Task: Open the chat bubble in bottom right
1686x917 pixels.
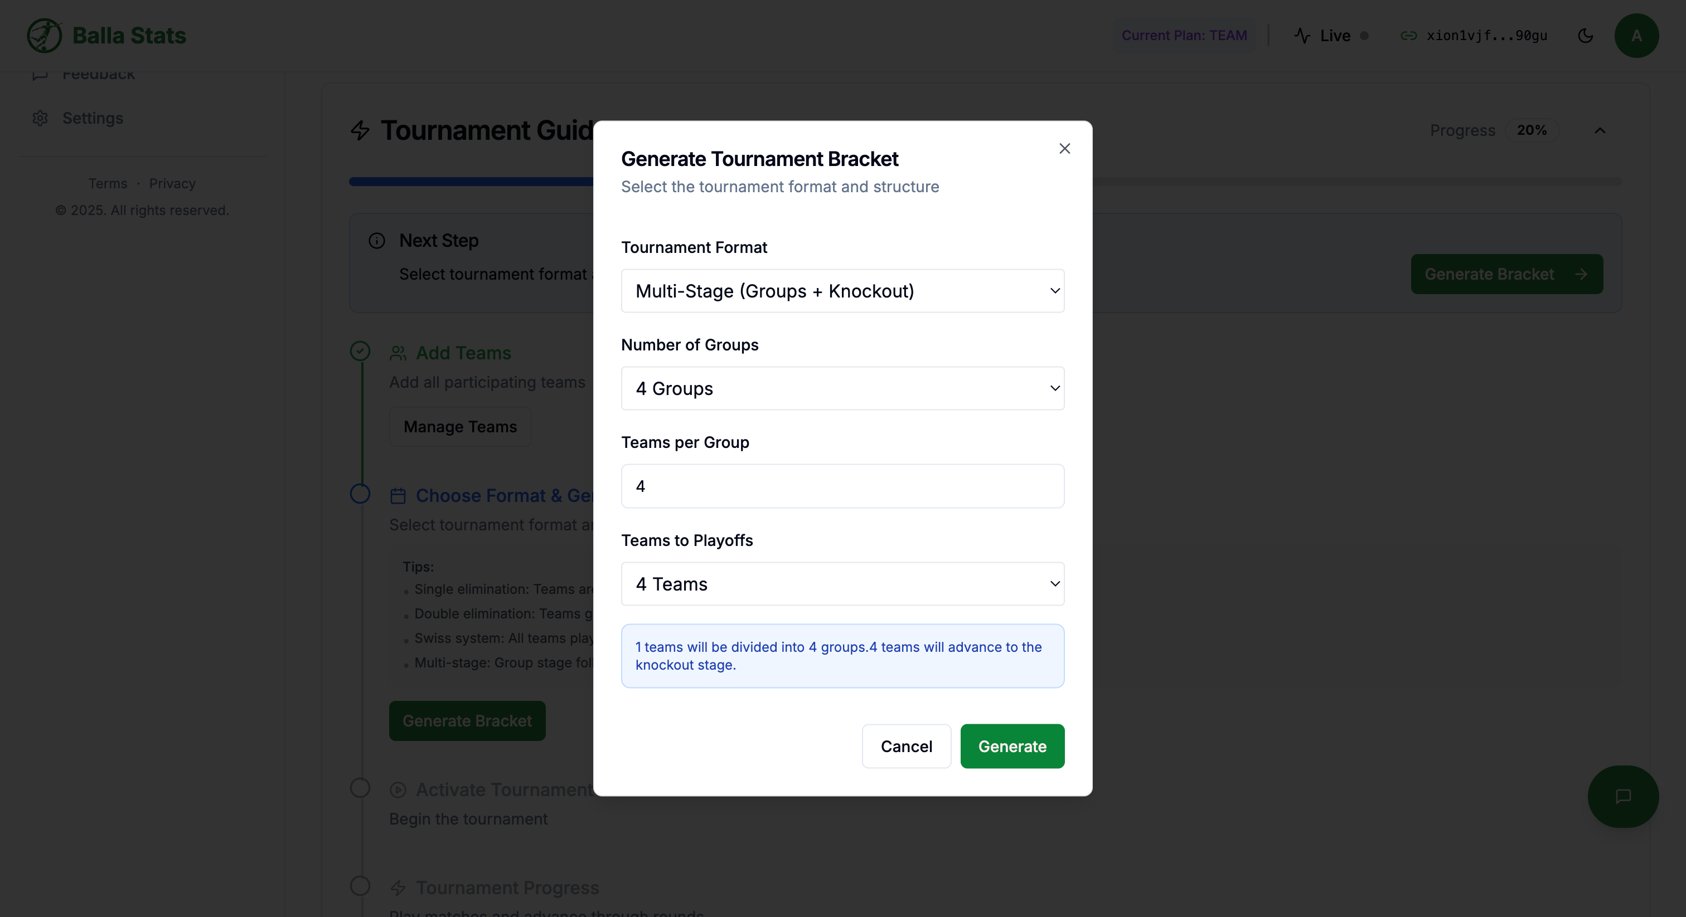Action: click(1623, 796)
